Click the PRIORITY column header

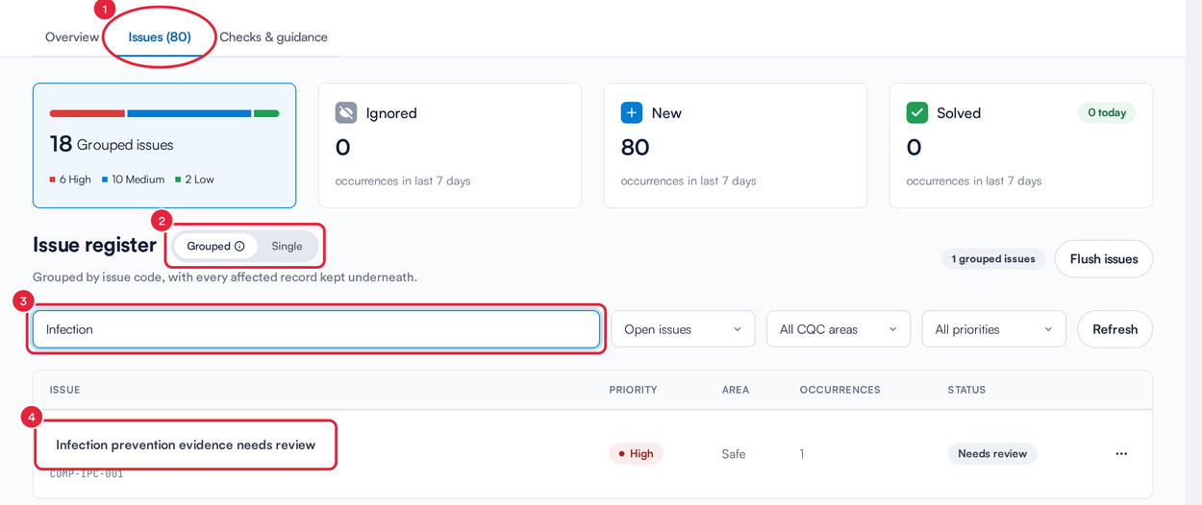[x=633, y=390]
